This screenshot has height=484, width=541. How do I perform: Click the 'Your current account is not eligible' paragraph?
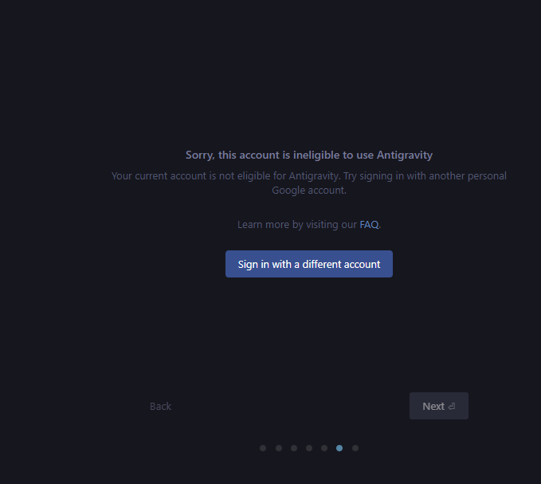coord(309,183)
